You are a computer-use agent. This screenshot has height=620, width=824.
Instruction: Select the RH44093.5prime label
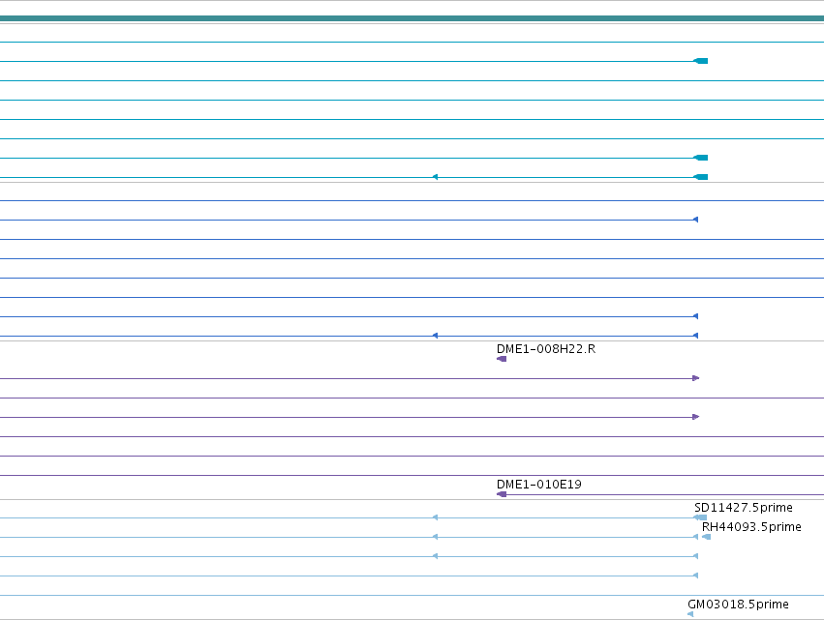751,527
